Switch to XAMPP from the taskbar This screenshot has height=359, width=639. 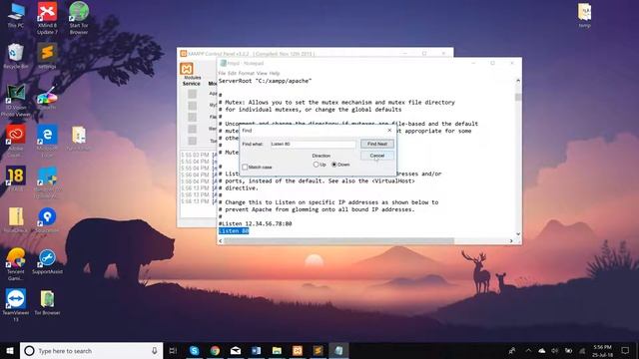(298, 350)
